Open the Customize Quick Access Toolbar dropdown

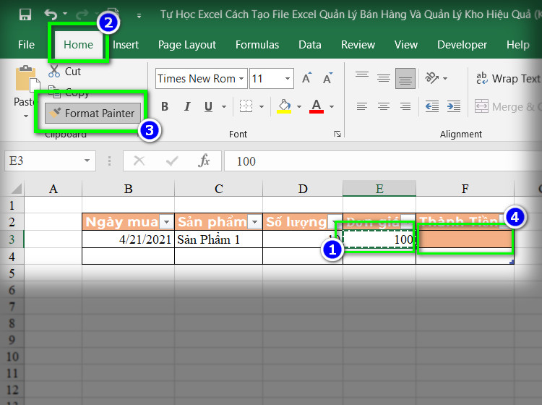pyautogui.click(x=139, y=16)
